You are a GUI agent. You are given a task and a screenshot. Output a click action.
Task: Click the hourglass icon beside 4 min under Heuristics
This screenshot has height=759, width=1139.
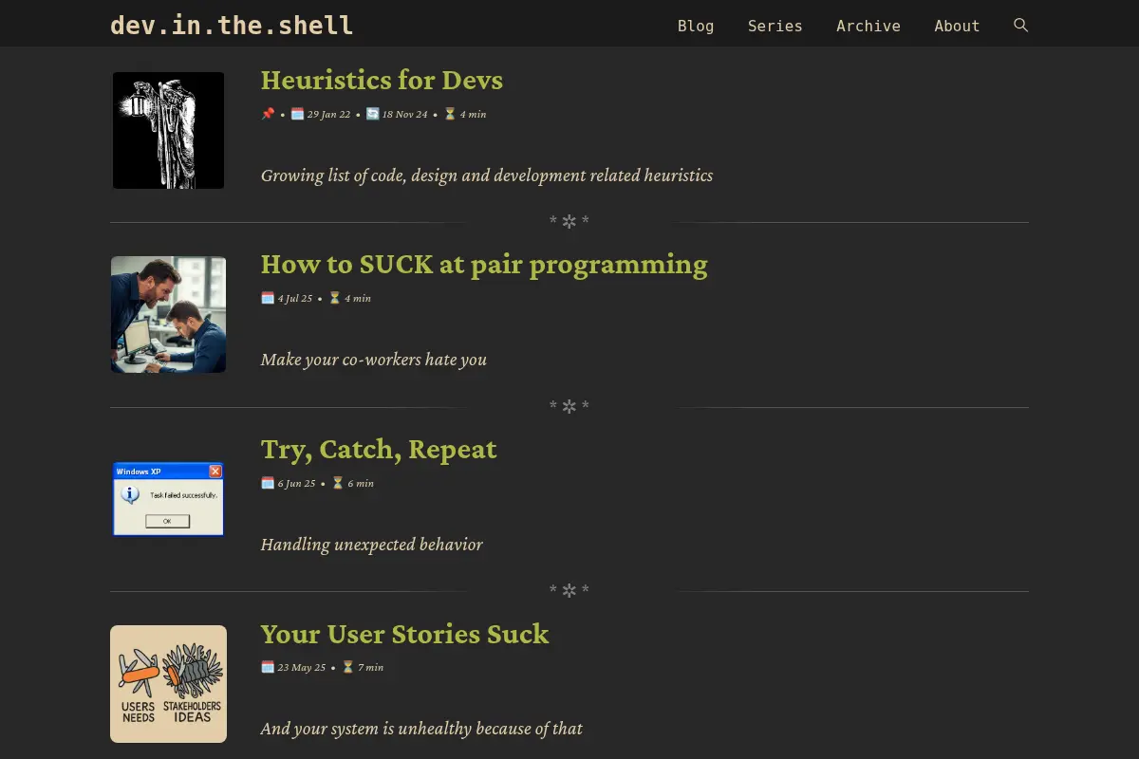point(450,114)
